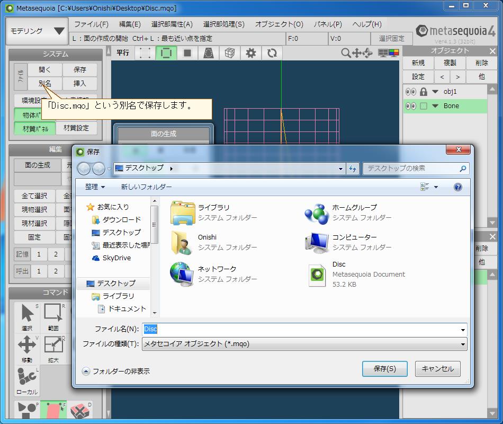Open the gear settings icon on the top toolbar
The image size is (503, 424).
click(251, 52)
